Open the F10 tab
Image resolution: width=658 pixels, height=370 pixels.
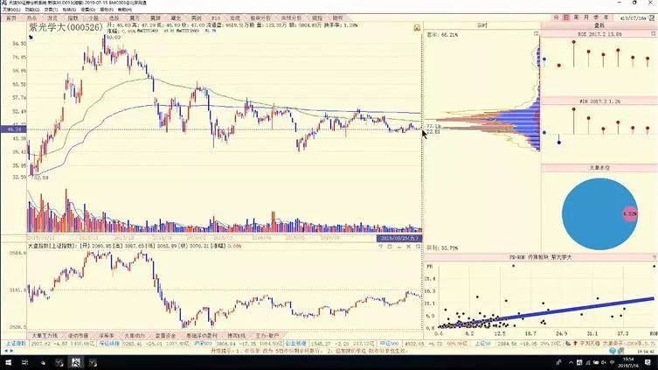[216, 18]
